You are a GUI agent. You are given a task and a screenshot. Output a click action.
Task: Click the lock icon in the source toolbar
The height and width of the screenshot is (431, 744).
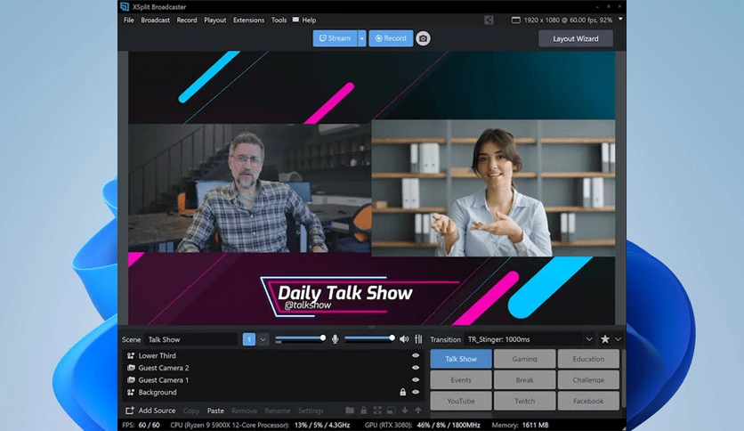coord(363,411)
